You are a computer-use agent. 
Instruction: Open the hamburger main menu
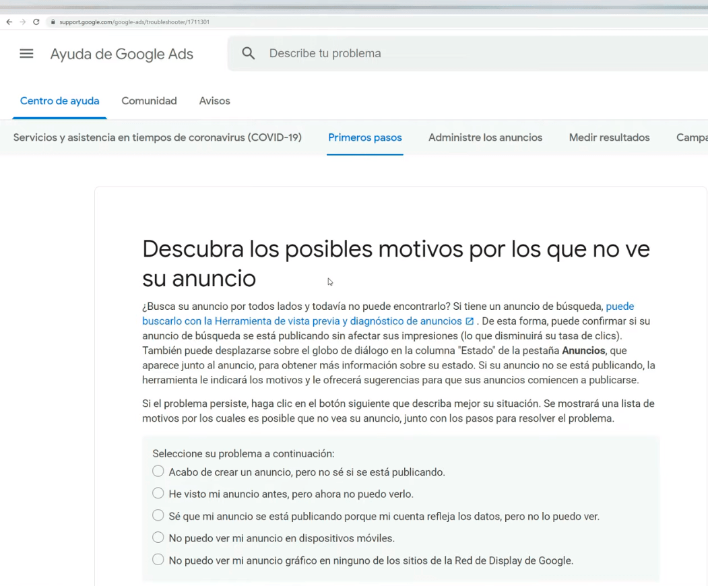tap(26, 54)
